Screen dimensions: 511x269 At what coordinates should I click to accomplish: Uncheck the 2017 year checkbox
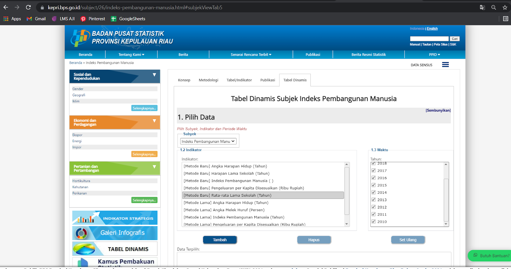373,171
